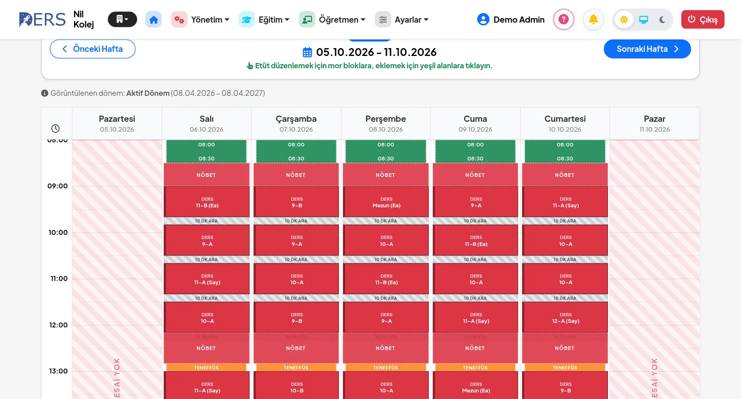
Task: Expand the Yönetim dropdown menu
Action: pos(200,19)
